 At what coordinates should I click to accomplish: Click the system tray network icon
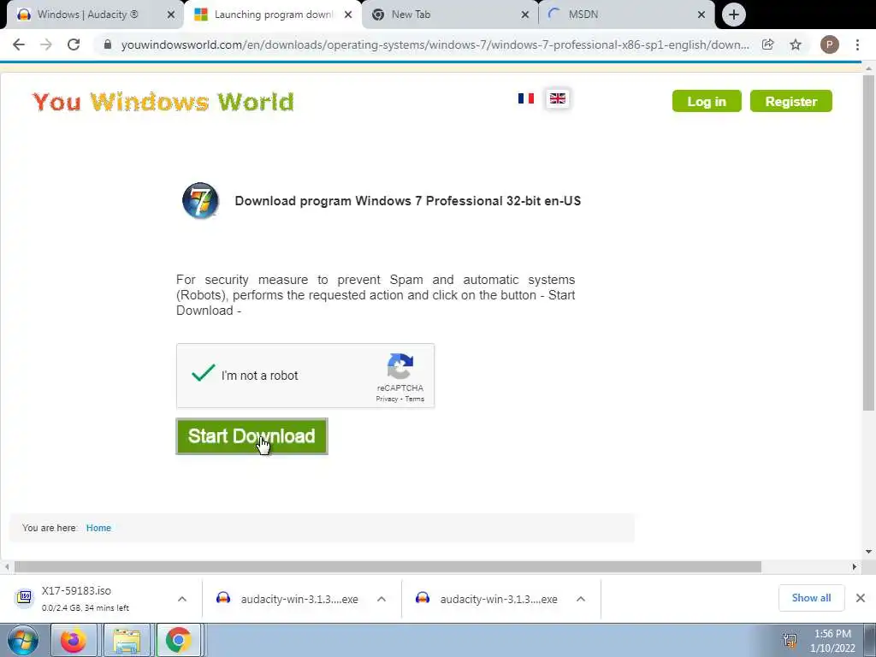coord(790,640)
